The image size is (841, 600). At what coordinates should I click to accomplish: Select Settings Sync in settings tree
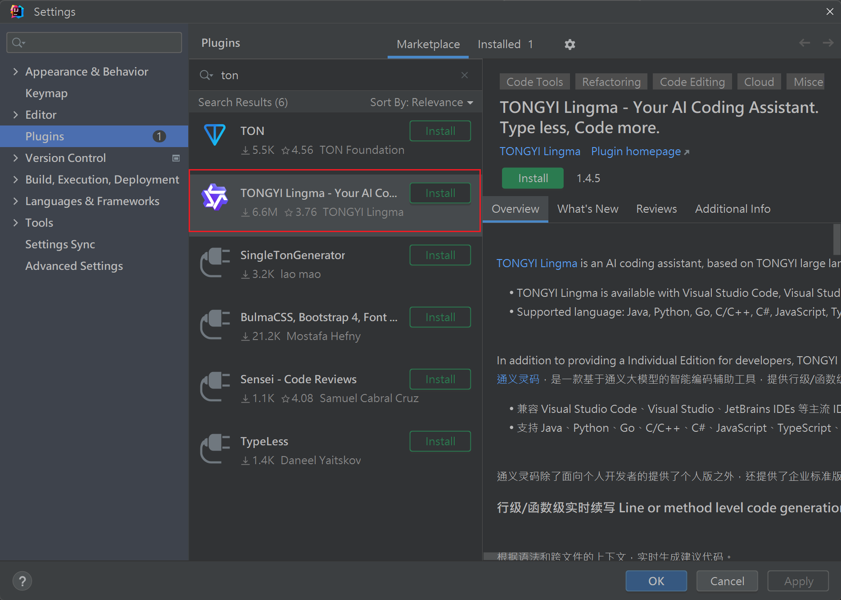(94, 244)
